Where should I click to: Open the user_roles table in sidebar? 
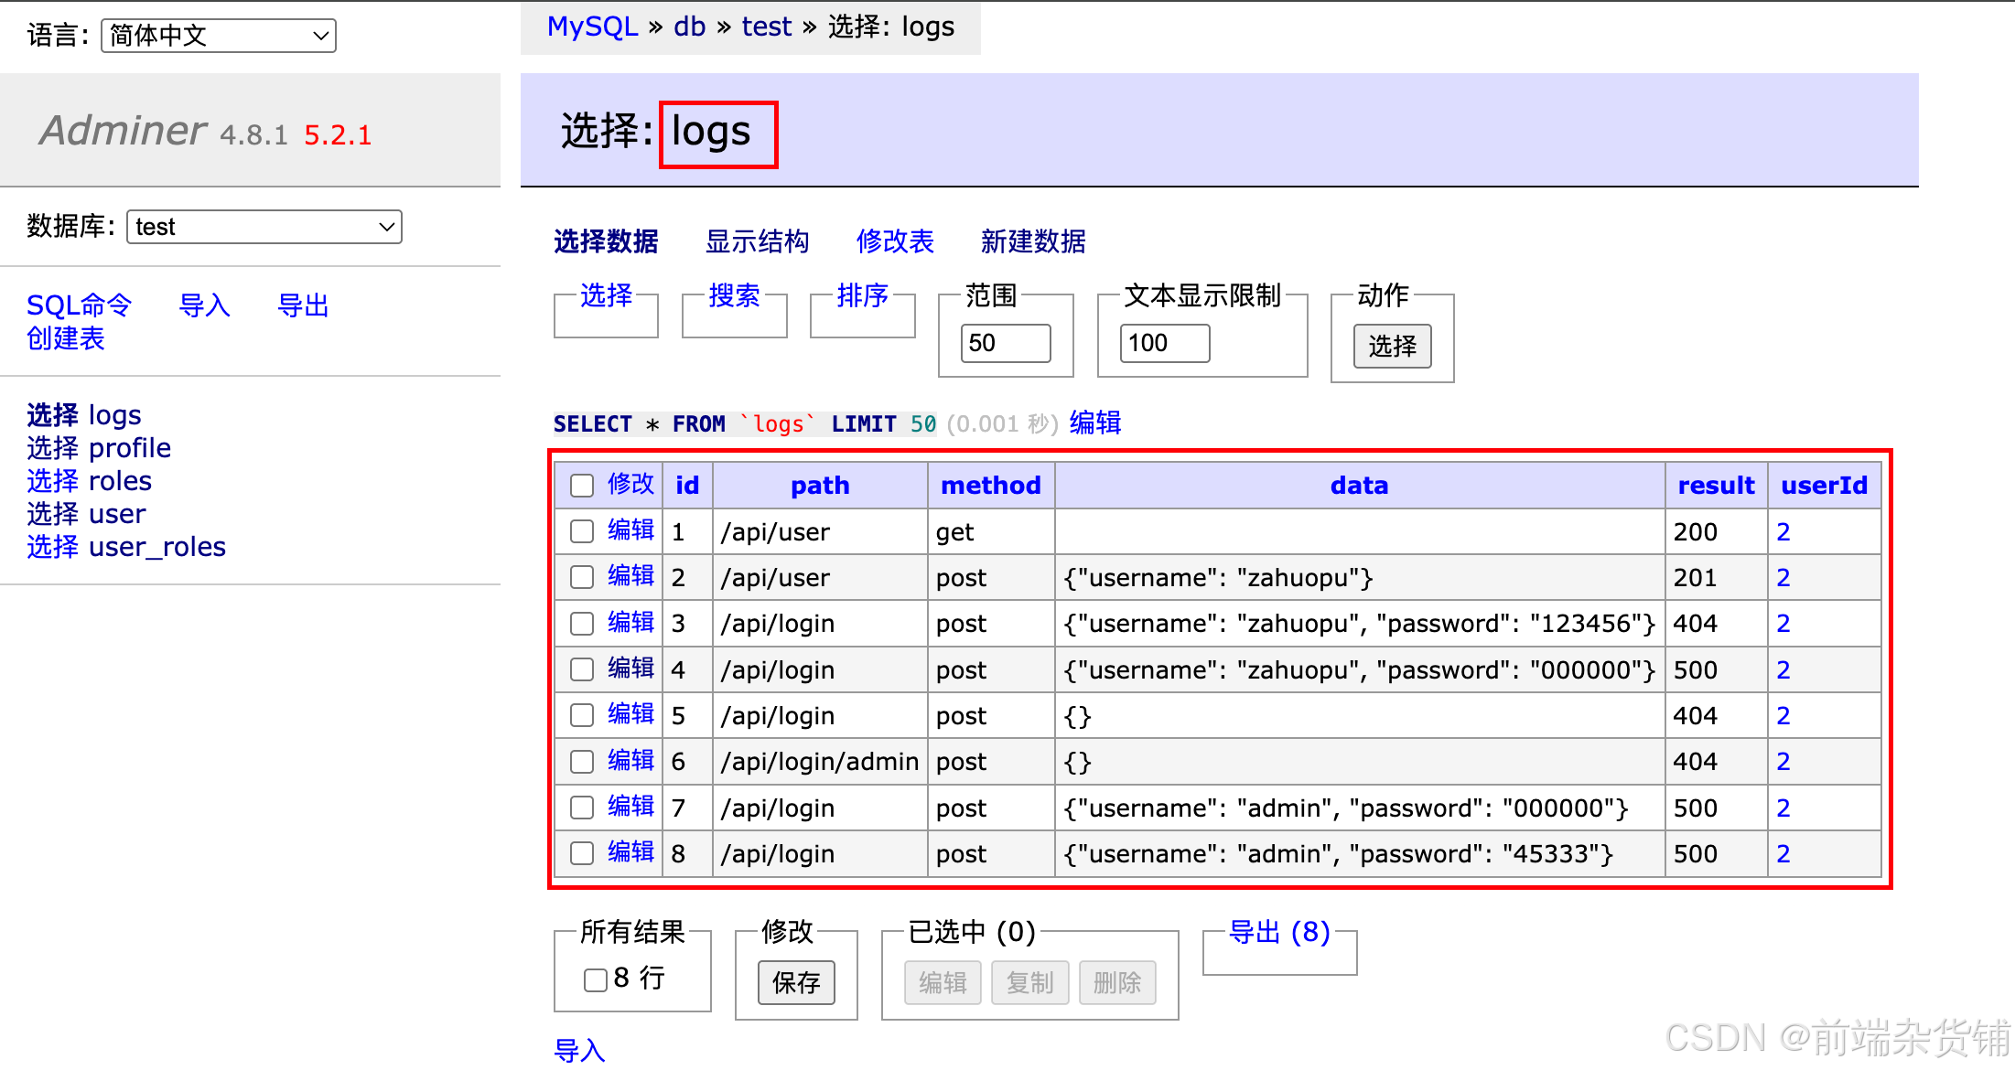[x=157, y=547]
